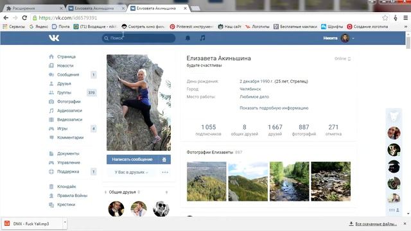This screenshot has height=231, width=411.
Task: Open first photo thumbnail of rocky hill
Action: (x=206, y=181)
